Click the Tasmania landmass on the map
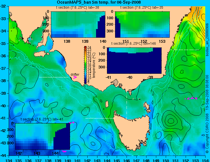 coord(133,132)
